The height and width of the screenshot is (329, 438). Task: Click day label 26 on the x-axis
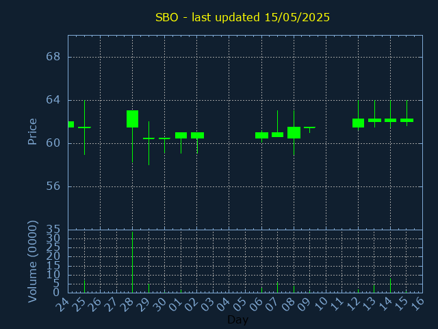tap(94, 304)
